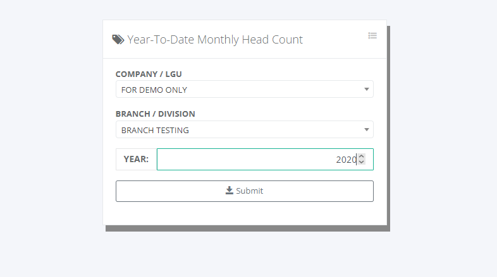The image size is (497, 277).
Task: Click the arrow on FOR DEMO ONLY select
Action: click(367, 90)
